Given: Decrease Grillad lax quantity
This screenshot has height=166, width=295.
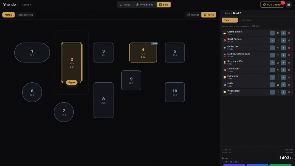Looking at the screenshot, I should [272, 48].
